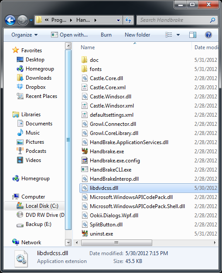Select Computer in the navigation pane
222x273 pixels.
tap(29, 197)
